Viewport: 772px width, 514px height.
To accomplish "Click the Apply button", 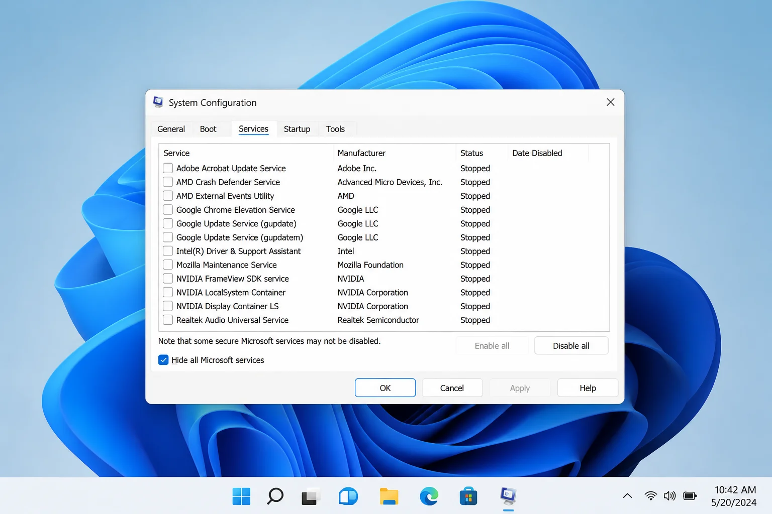I will point(520,388).
